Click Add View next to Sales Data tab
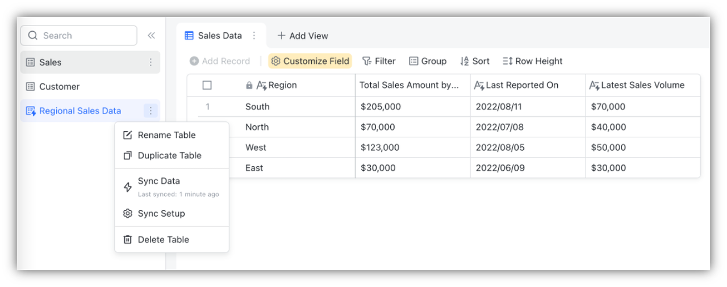Viewport: 727px width, 287px height. 303,36
